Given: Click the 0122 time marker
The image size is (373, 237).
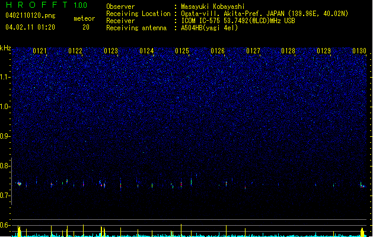Looking at the screenshot, I should coord(75,51).
